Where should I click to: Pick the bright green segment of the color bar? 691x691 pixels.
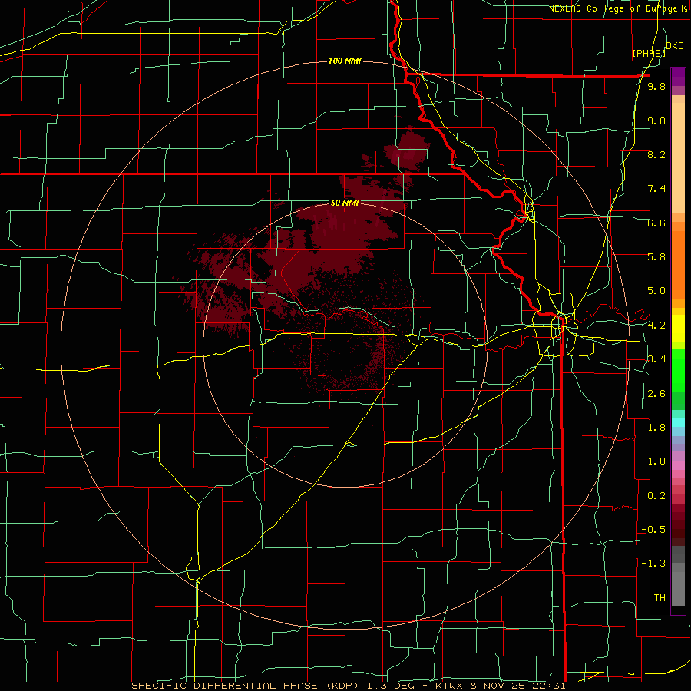coord(678,371)
